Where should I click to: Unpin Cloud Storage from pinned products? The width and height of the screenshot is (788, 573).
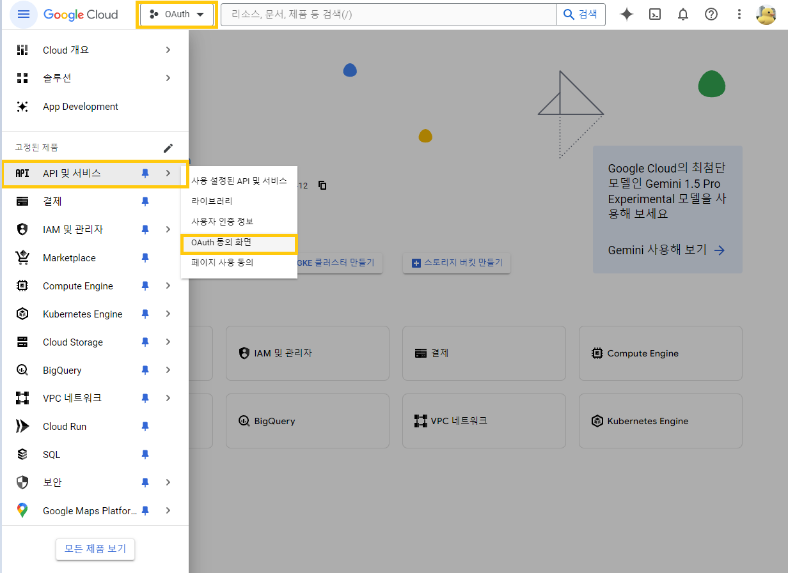(145, 342)
